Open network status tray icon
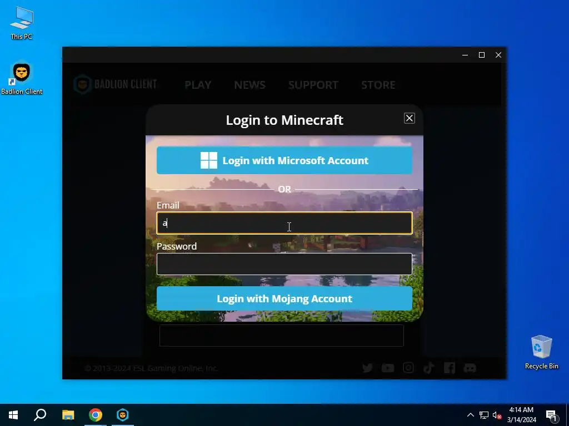The image size is (569, 426). coord(484,415)
